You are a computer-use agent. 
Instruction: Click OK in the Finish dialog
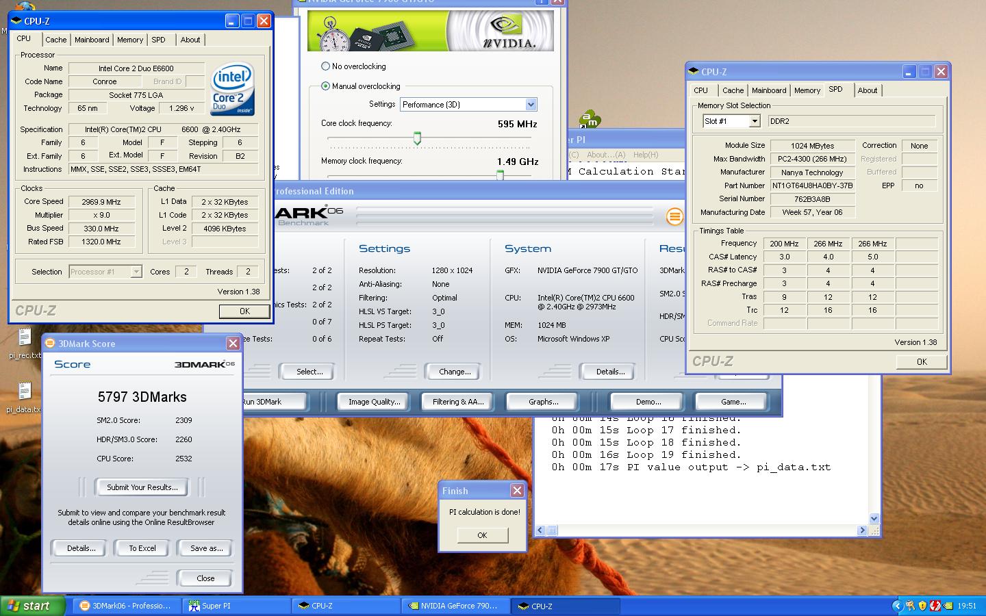click(482, 535)
